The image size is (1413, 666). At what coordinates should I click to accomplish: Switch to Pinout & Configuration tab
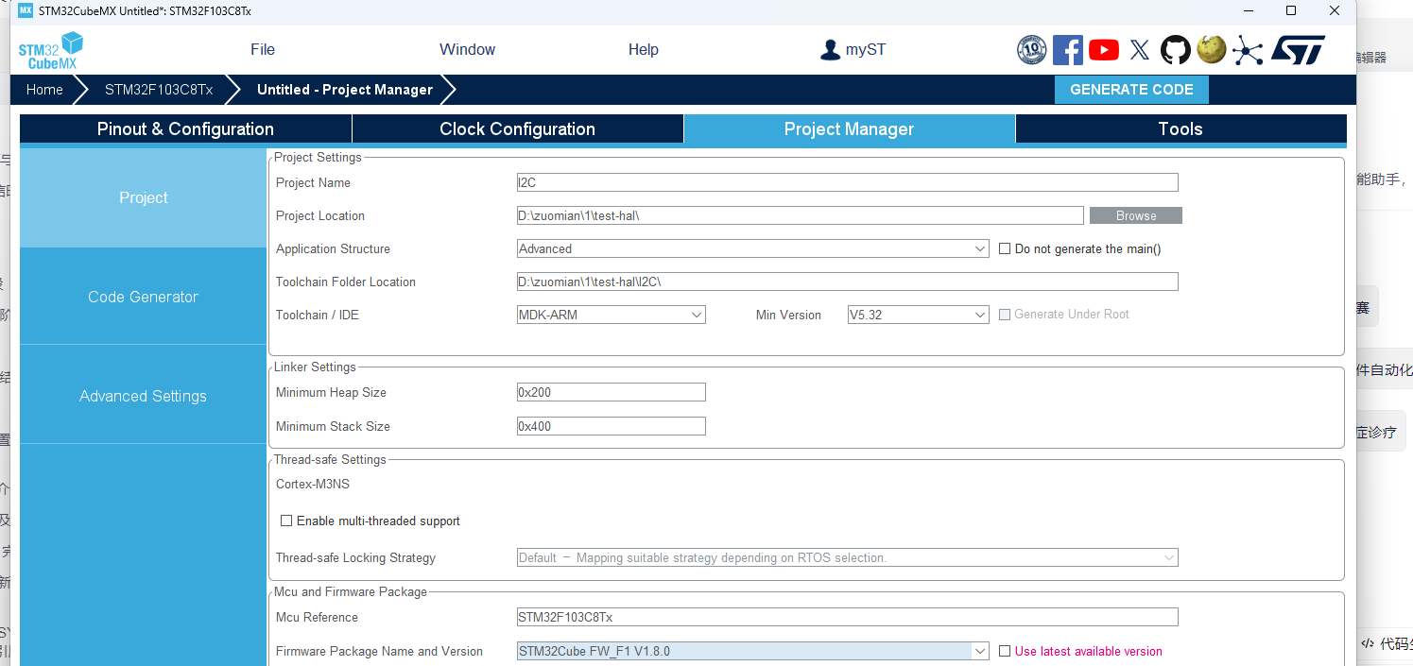pyautogui.click(x=185, y=129)
